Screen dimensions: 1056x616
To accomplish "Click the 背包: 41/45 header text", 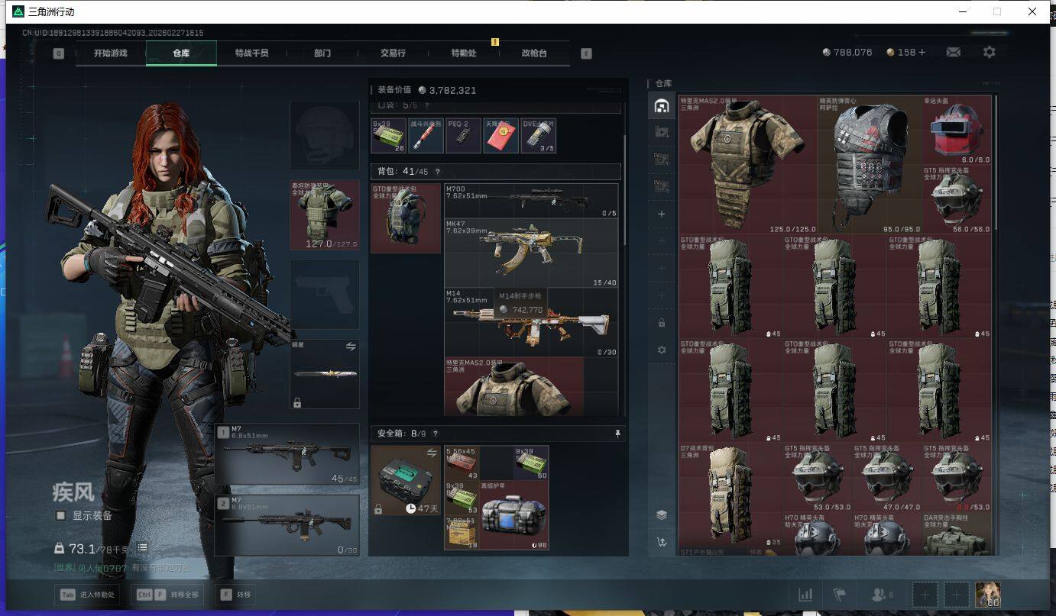I will coord(403,172).
